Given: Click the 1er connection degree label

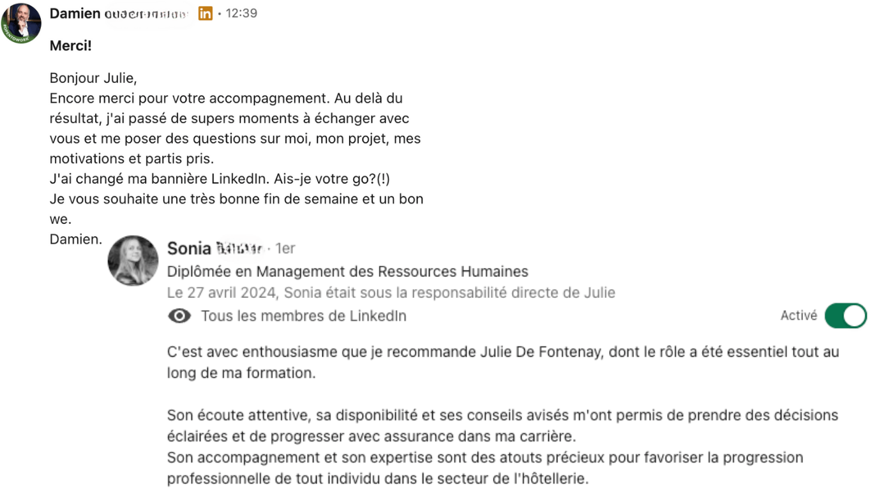Looking at the screenshot, I should click(x=285, y=248).
